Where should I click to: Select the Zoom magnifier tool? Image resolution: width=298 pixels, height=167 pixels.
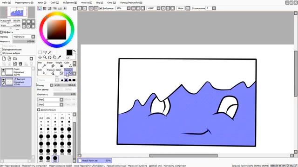click(x=45, y=57)
